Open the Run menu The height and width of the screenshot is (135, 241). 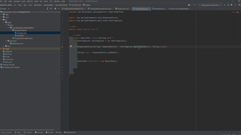point(41,1)
